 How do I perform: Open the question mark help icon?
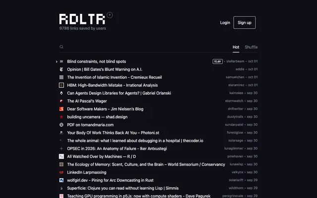coord(109,15)
